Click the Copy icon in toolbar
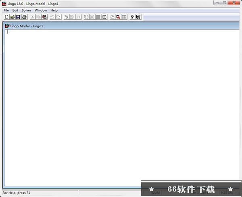This screenshot has height=197, width=242. (x=38, y=17)
